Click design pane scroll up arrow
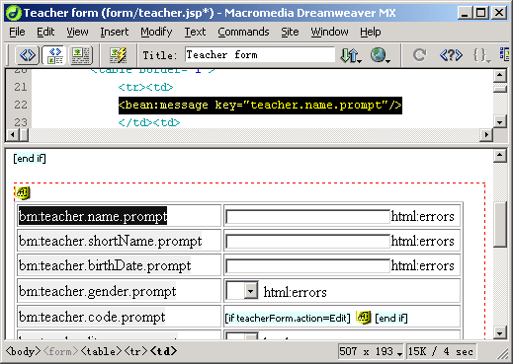 tap(500, 156)
